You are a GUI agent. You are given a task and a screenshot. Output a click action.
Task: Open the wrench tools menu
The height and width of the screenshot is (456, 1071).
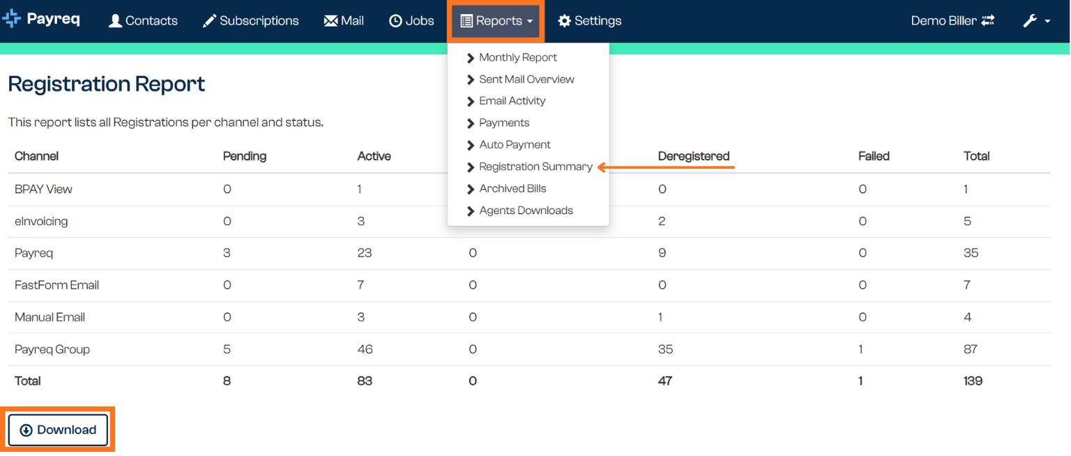click(x=1036, y=21)
